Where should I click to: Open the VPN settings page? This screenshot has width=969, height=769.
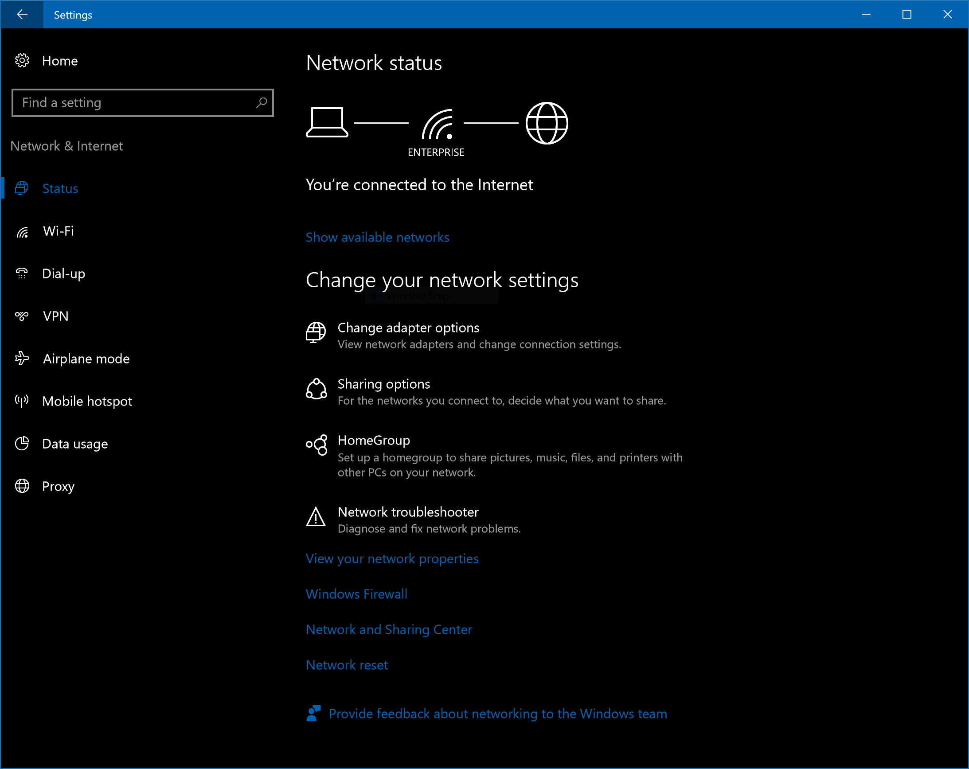point(56,316)
